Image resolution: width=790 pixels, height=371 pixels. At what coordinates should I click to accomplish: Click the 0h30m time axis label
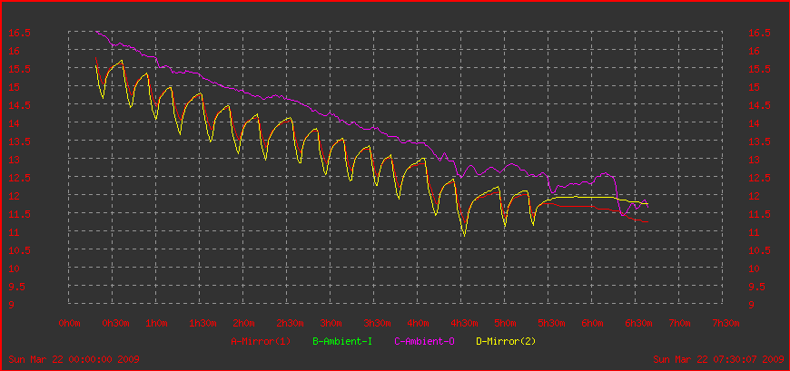[116, 323]
